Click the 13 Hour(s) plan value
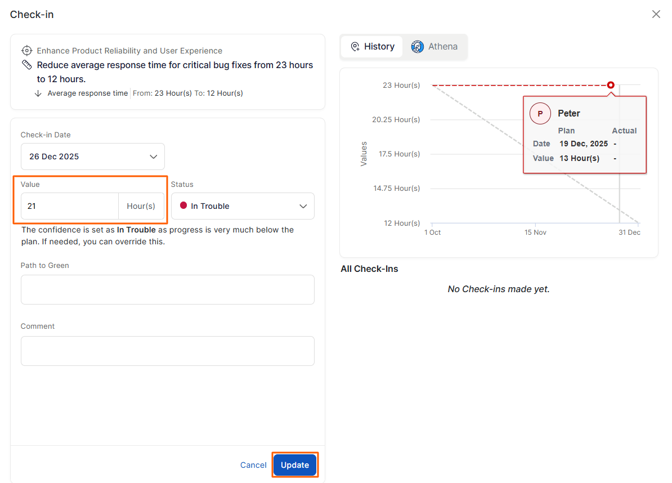 click(579, 158)
